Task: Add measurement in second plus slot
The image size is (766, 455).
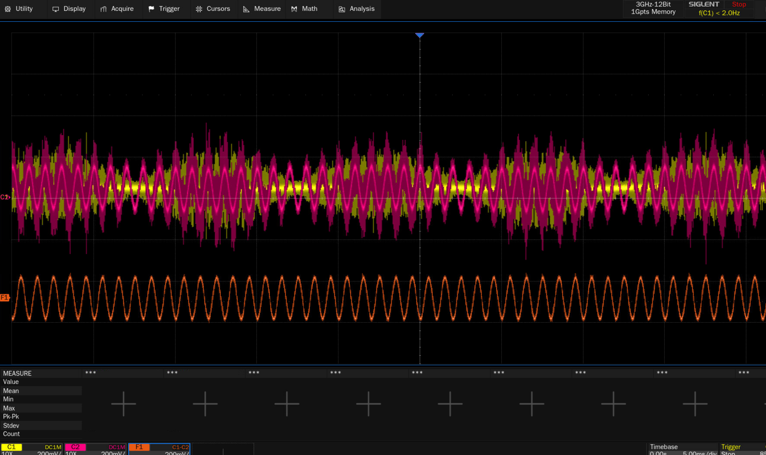Action: [205, 404]
